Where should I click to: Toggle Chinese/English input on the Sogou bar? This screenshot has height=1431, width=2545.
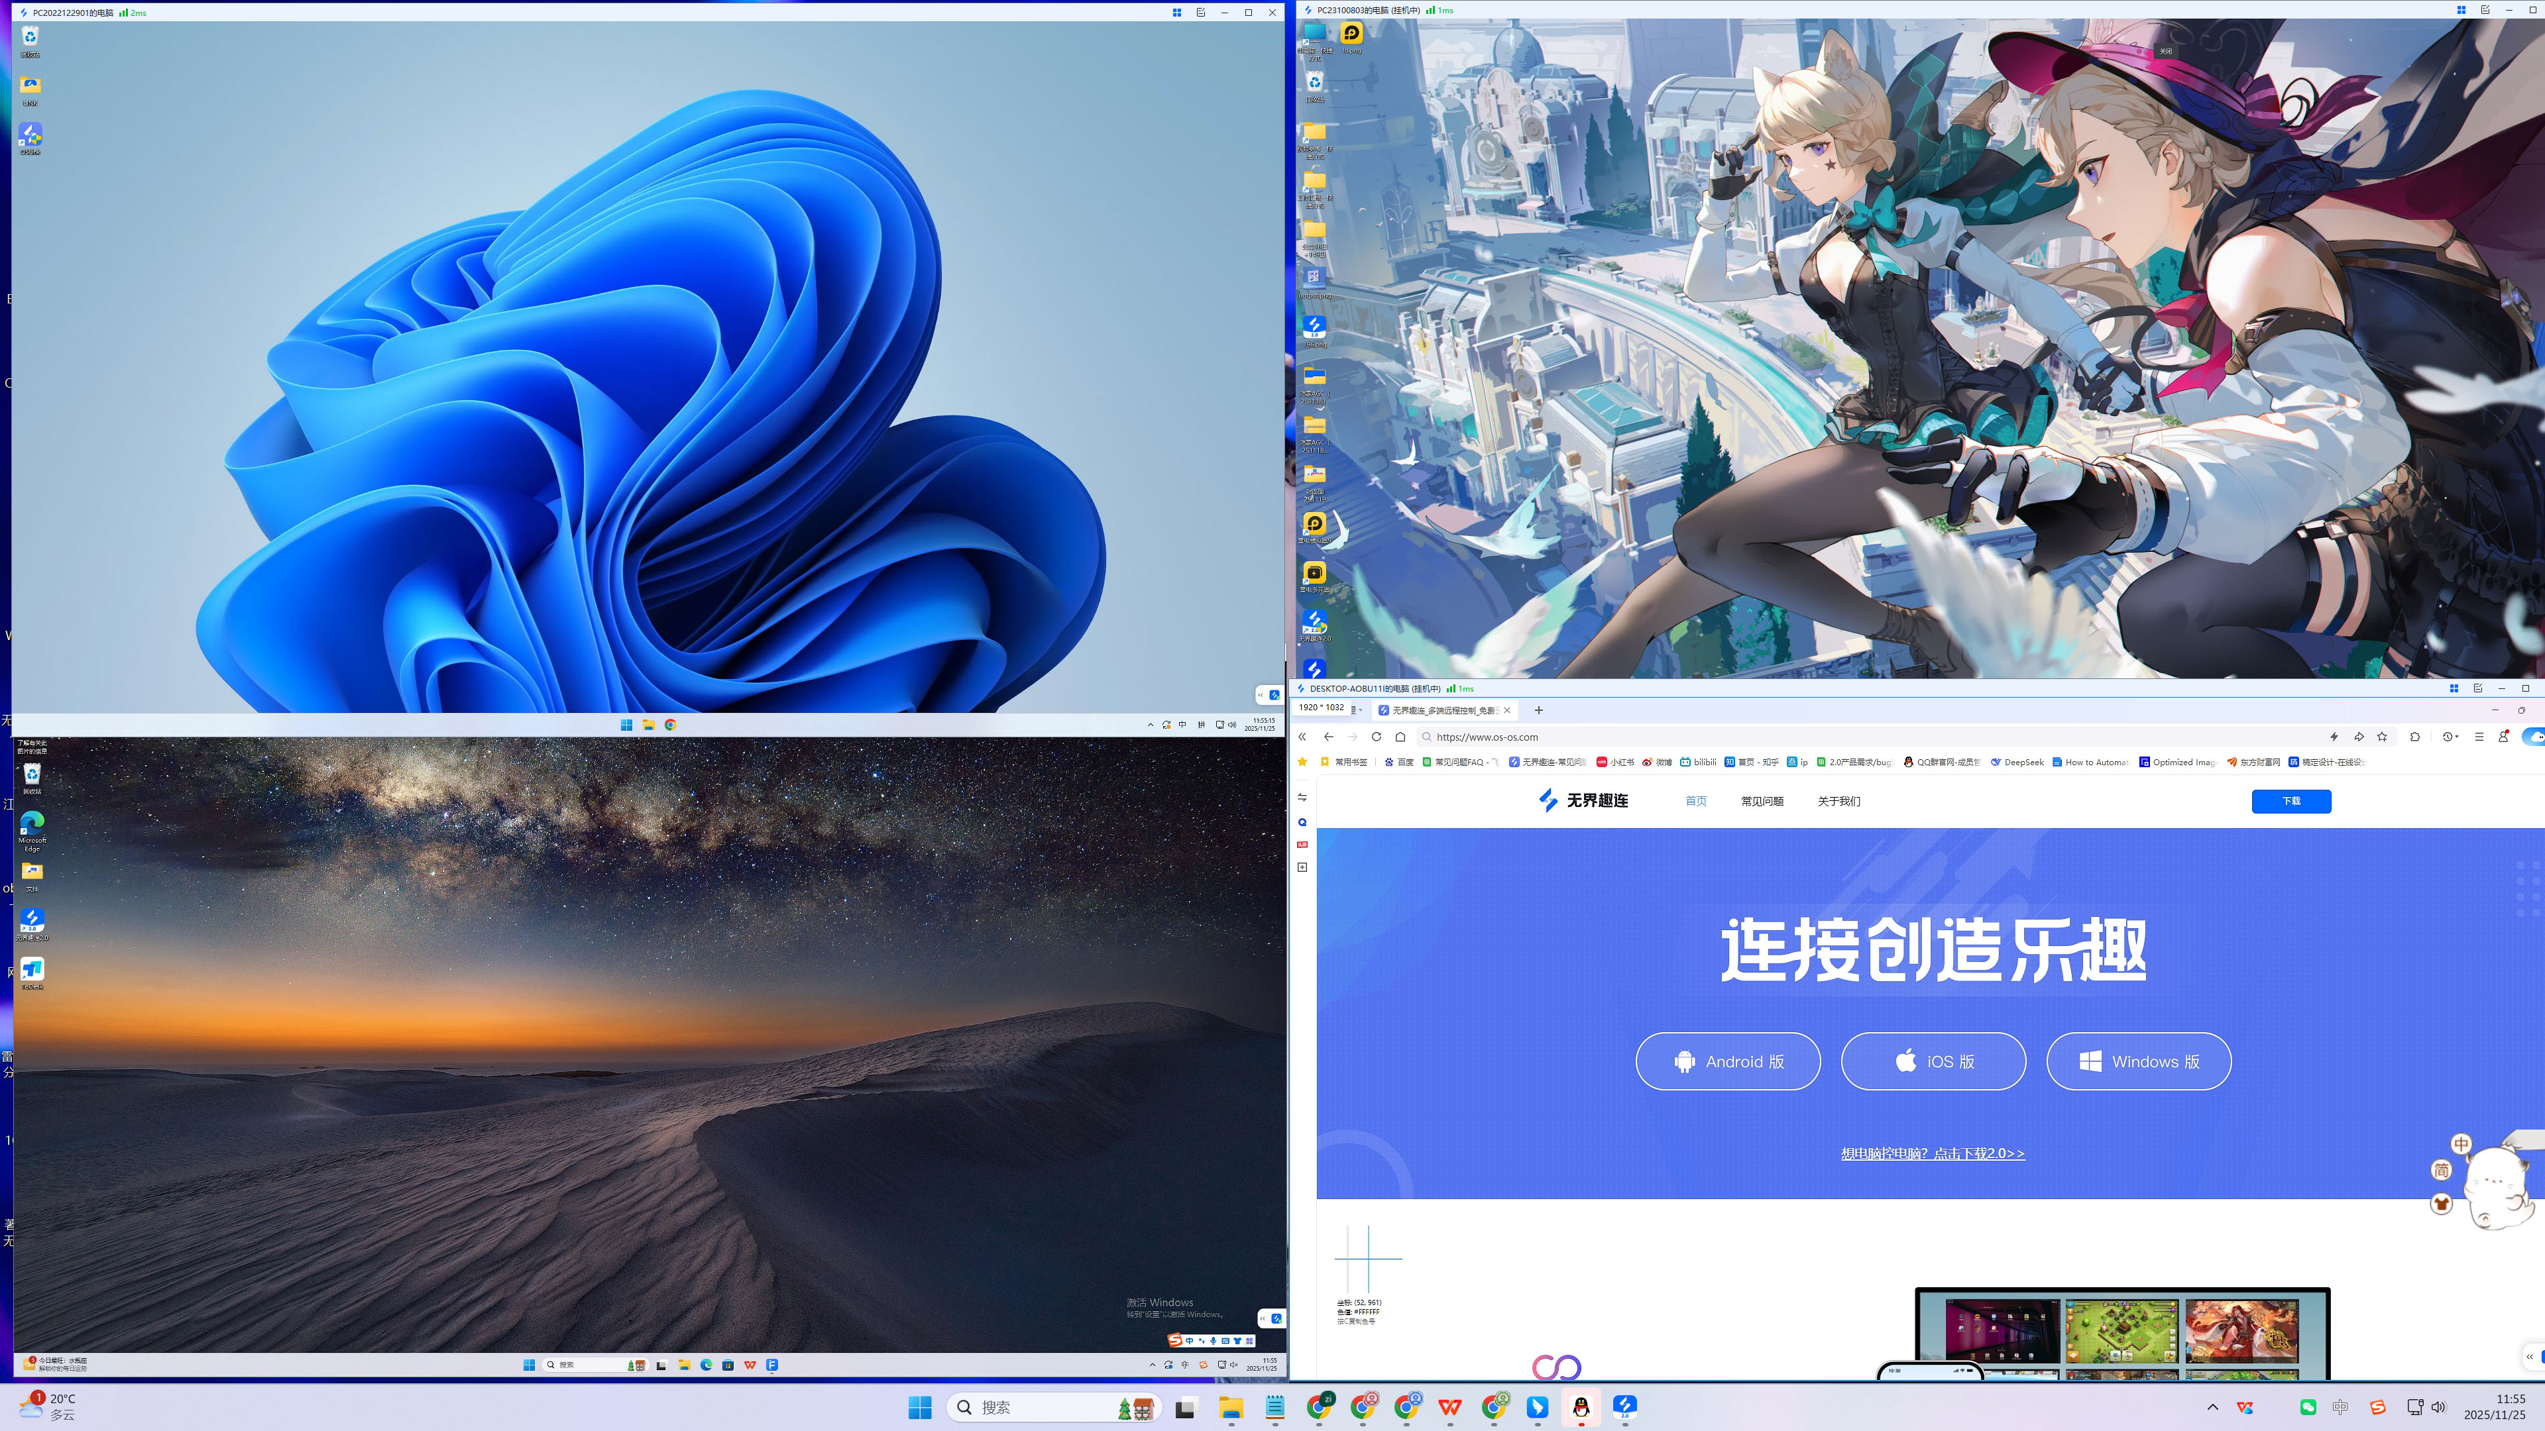(1190, 1341)
